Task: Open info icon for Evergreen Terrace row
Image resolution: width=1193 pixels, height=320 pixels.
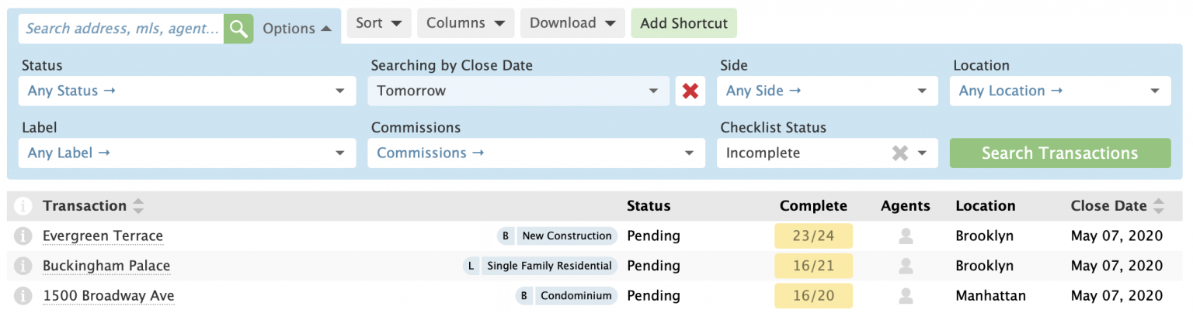Action: pyautogui.click(x=24, y=236)
